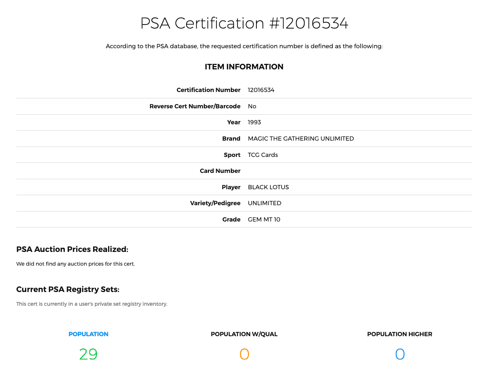Select Sport value TCG Cards
Viewport: 478px width, 377px height.
(x=263, y=155)
